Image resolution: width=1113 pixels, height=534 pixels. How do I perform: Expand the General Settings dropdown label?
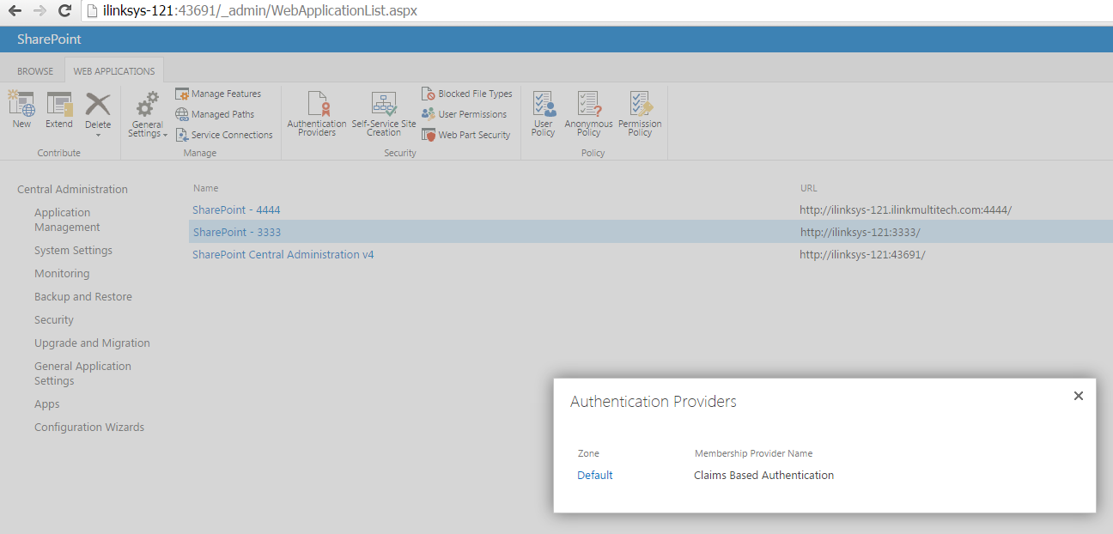click(148, 129)
